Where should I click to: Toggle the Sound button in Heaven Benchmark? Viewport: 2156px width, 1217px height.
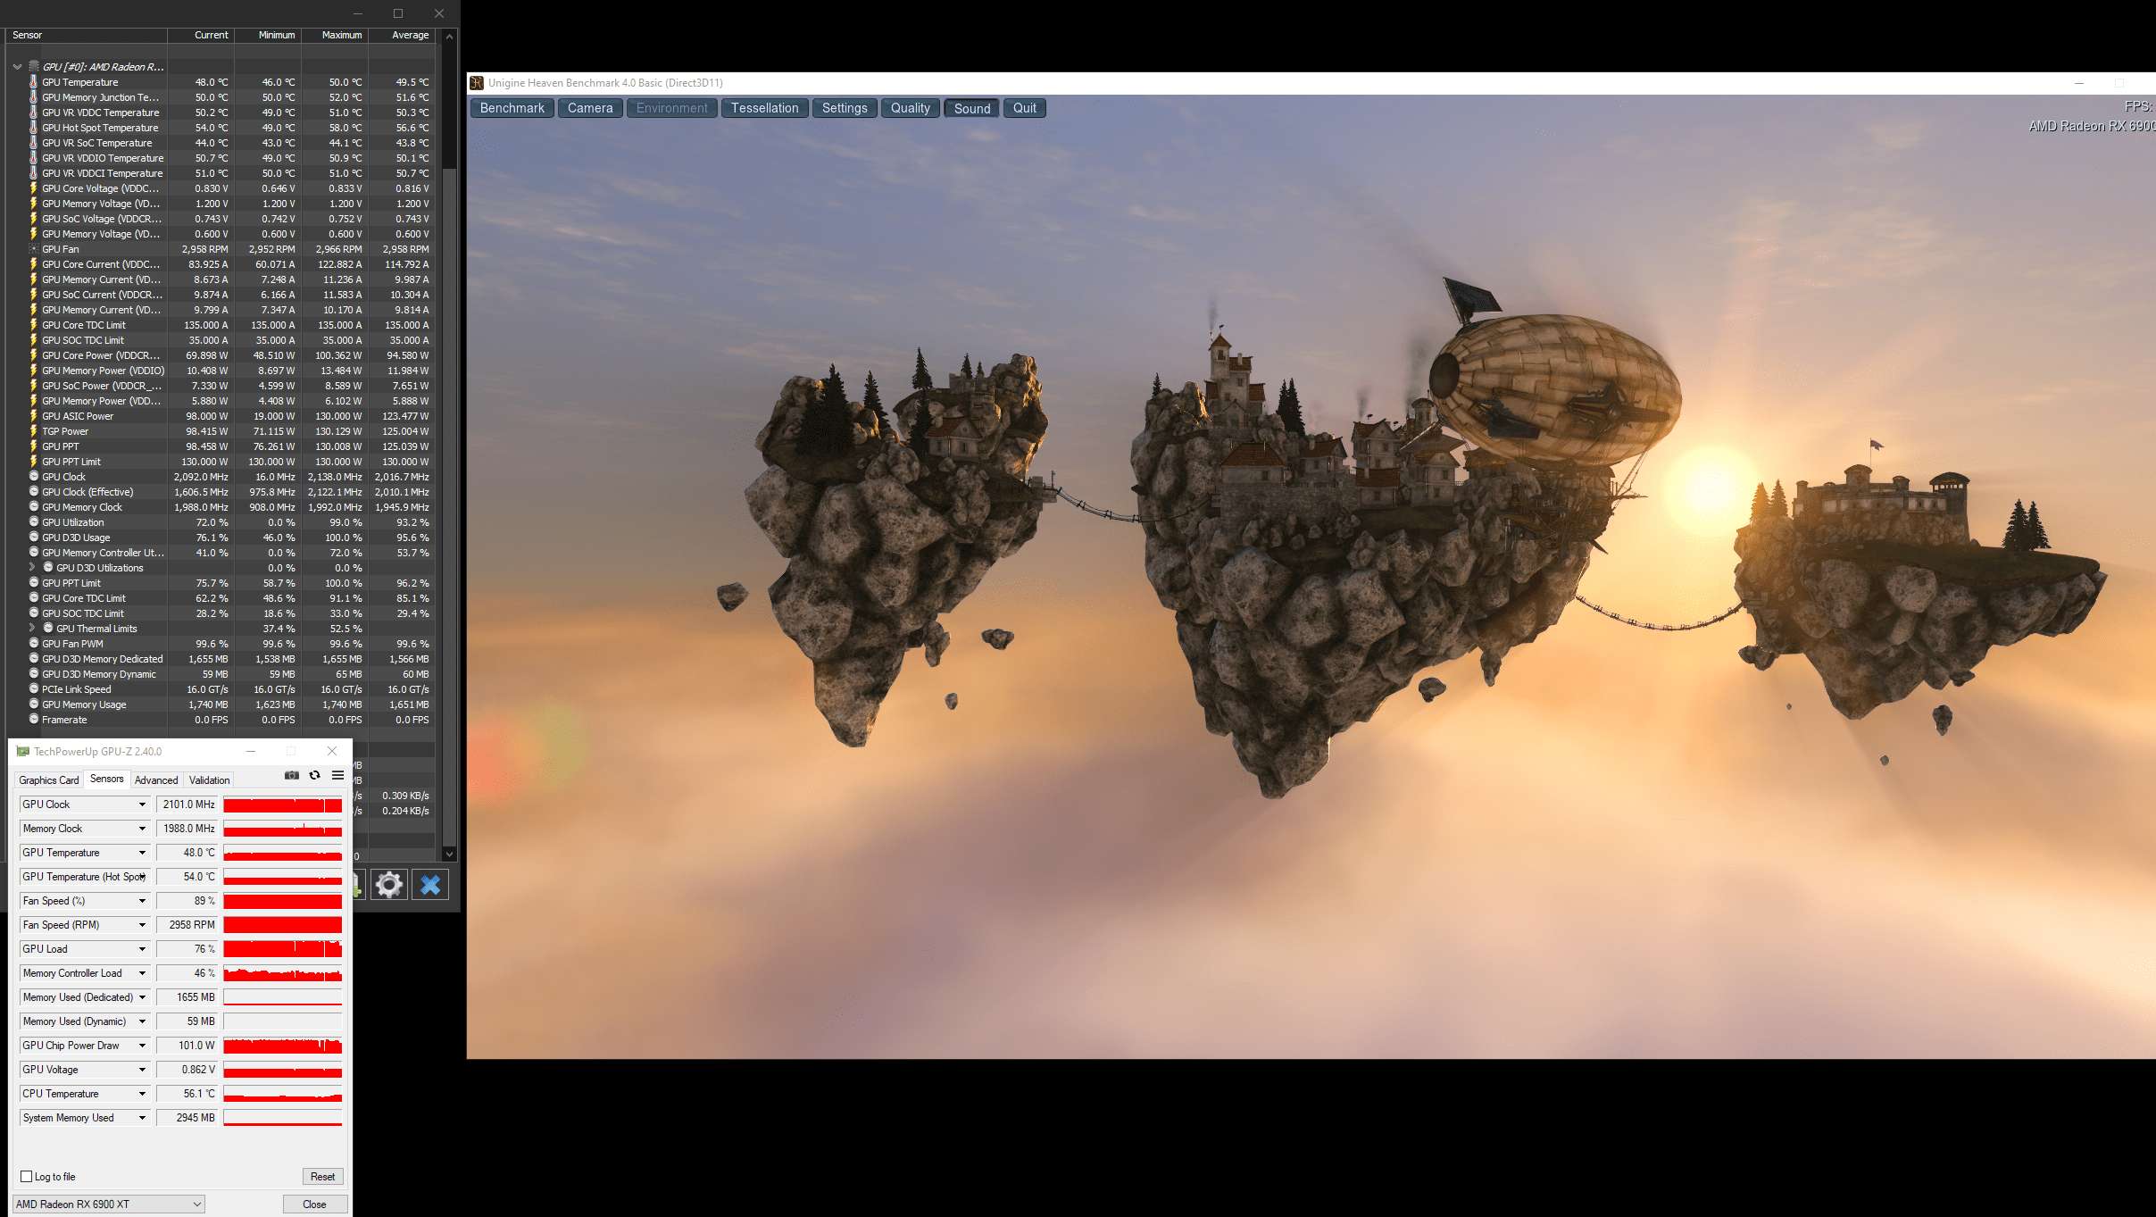(x=972, y=108)
